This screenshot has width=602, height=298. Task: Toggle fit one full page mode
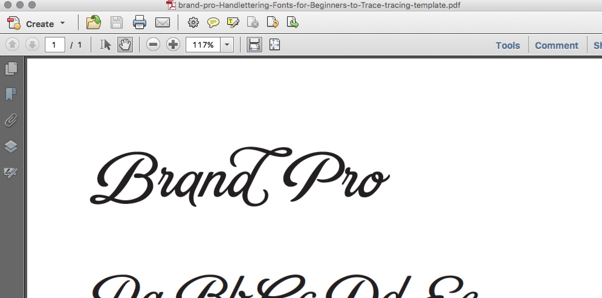click(x=275, y=45)
